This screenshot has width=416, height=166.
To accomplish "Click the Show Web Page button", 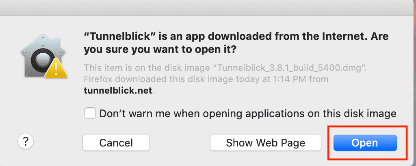I will [x=266, y=143].
